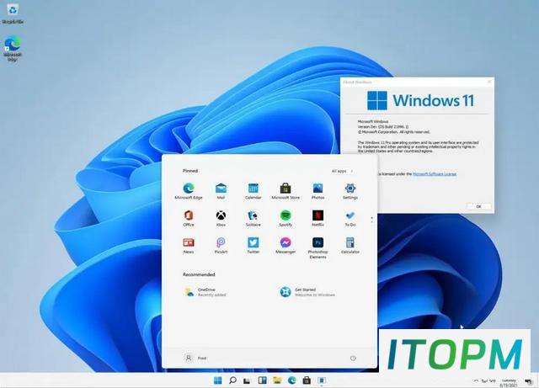This screenshot has width=539, height=388.
Task: Open the power options button
Action: pos(353,358)
